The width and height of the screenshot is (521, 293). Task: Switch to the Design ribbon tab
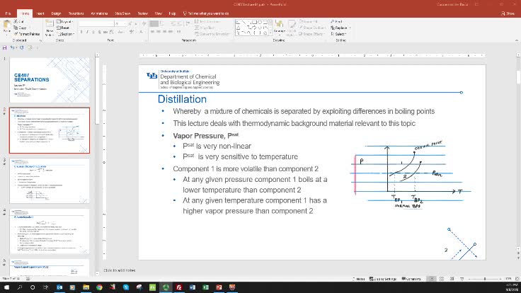pyautogui.click(x=57, y=13)
